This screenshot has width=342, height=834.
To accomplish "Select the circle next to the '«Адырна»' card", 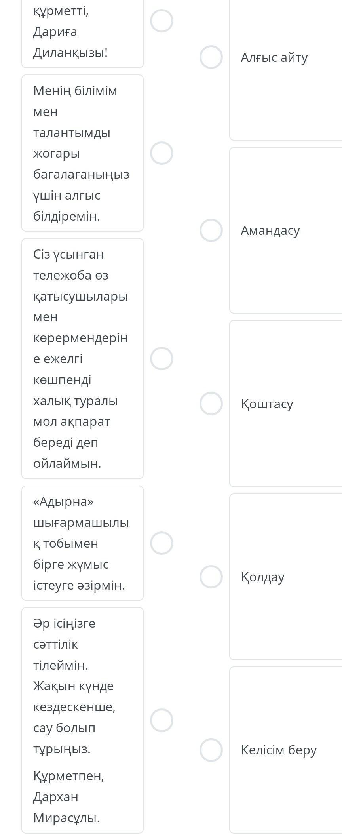I will point(161,543).
